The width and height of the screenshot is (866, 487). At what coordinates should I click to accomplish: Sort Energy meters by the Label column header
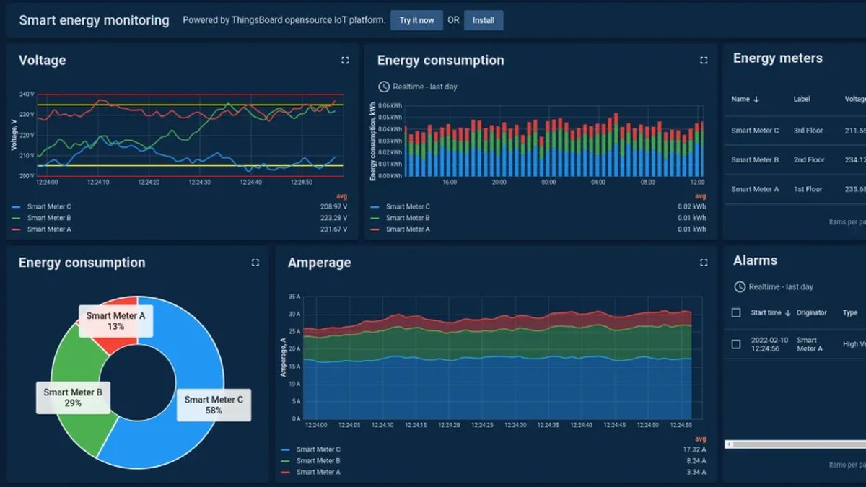coord(802,100)
